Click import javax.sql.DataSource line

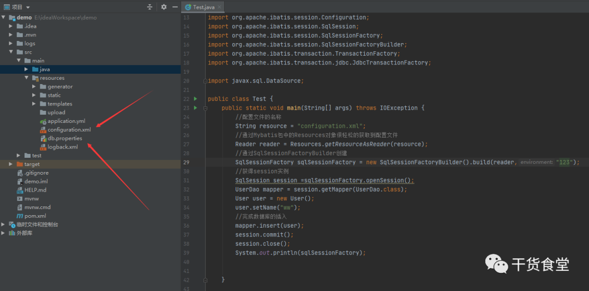[255, 81]
